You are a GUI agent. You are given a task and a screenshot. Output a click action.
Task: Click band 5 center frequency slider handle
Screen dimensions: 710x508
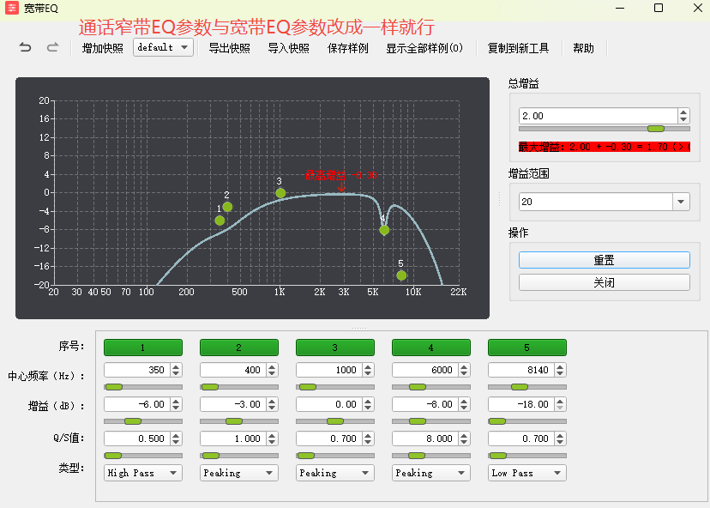520,387
